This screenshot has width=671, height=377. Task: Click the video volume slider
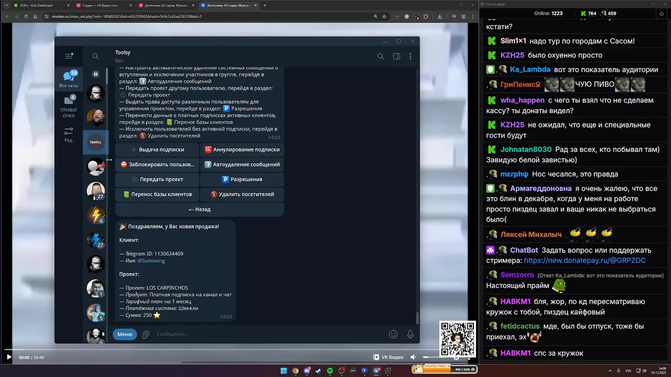(x=432, y=357)
